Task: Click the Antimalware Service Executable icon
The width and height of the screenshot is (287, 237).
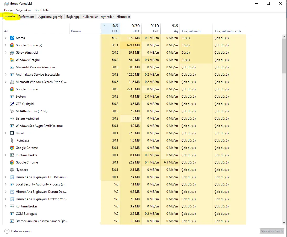Action: [x=12, y=75]
